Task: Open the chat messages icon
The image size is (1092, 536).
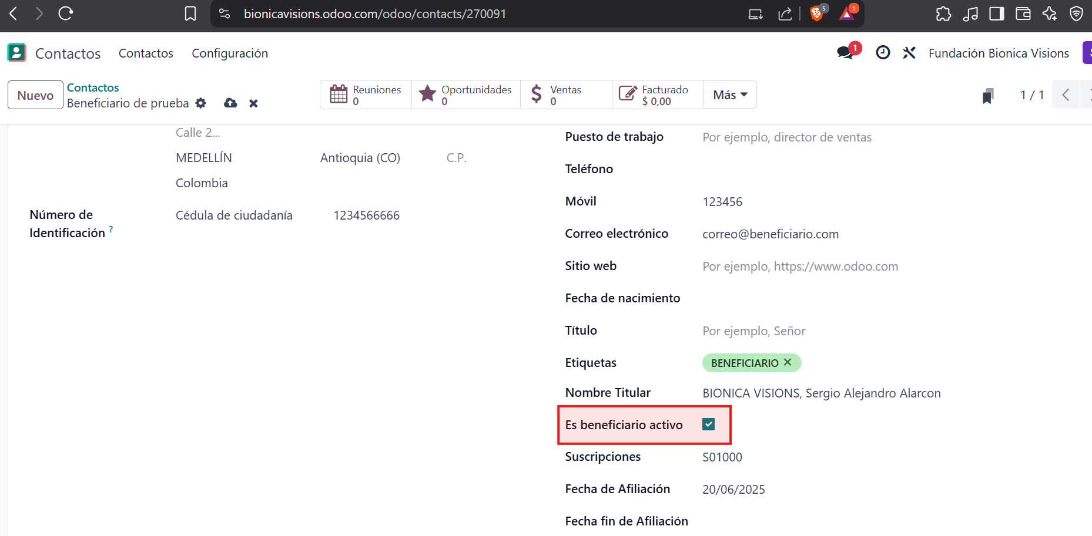Action: click(x=846, y=53)
